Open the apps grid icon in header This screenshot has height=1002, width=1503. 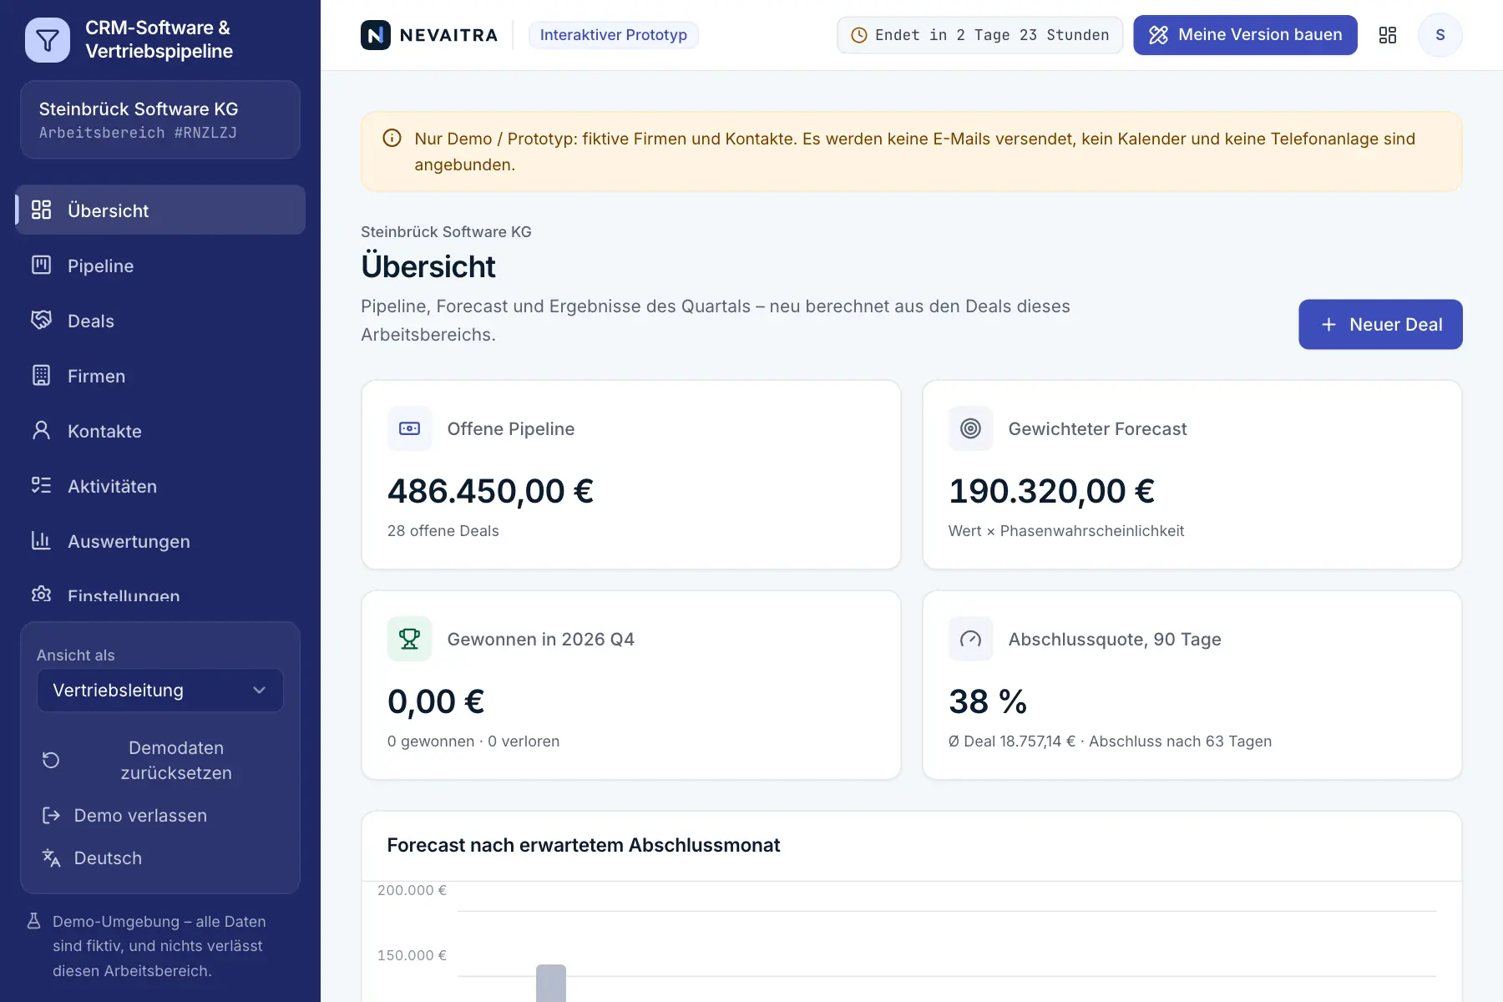tap(1388, 35)
